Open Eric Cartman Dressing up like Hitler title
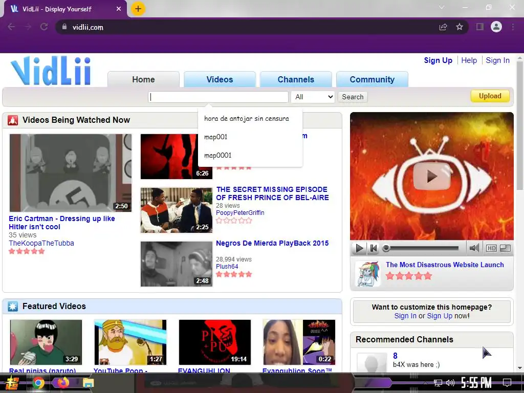The image size is (524, 393). (62, 223)
